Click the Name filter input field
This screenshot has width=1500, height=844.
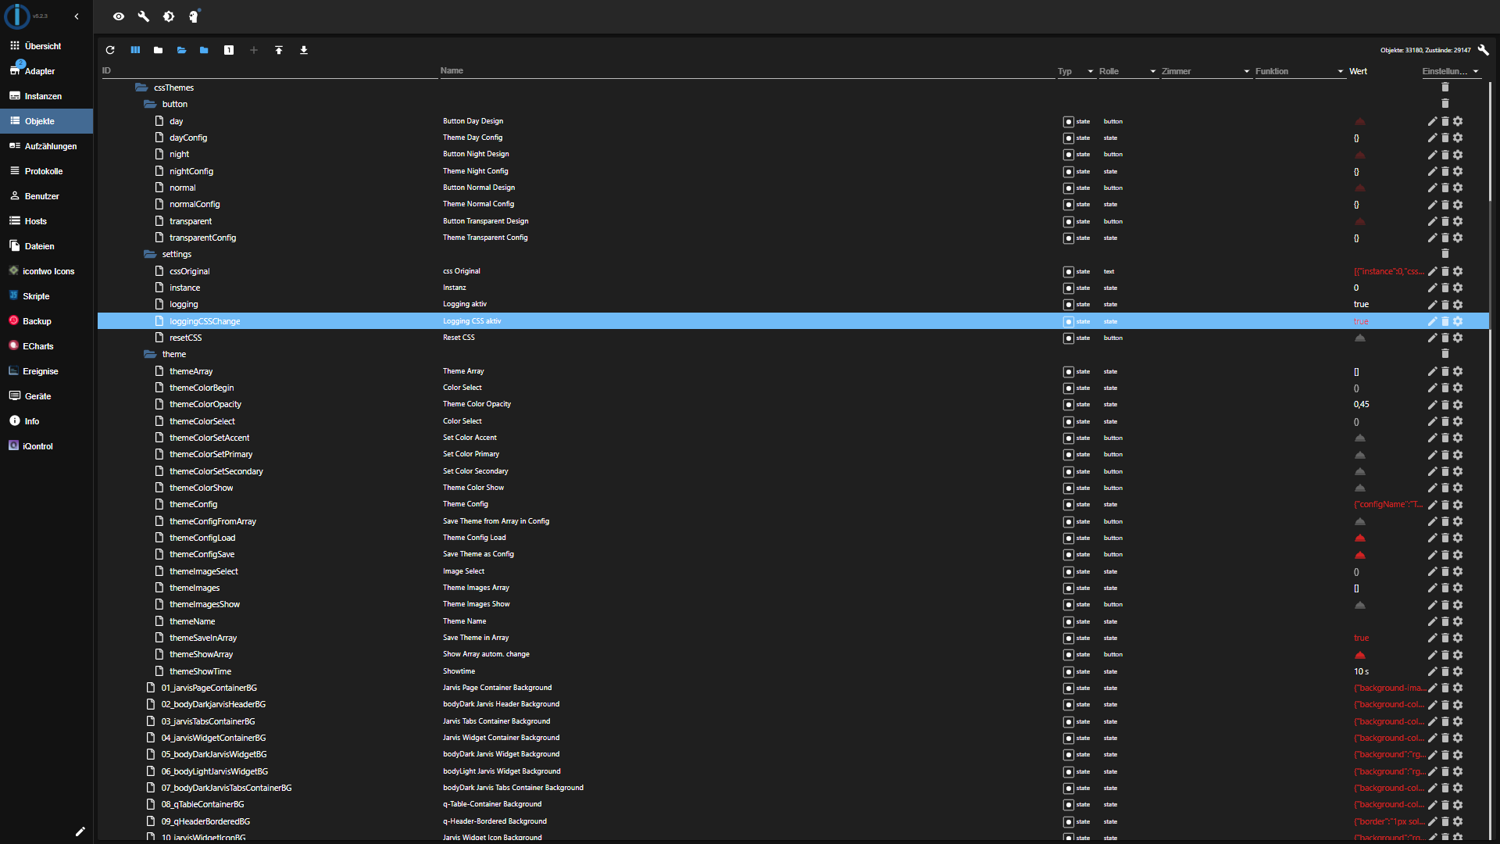[747, 71]
